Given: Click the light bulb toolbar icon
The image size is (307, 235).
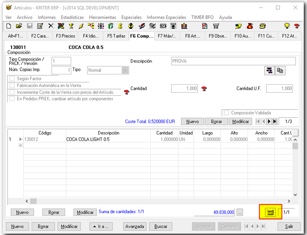Looking at the screenshot, I should [x=287, y=26].
